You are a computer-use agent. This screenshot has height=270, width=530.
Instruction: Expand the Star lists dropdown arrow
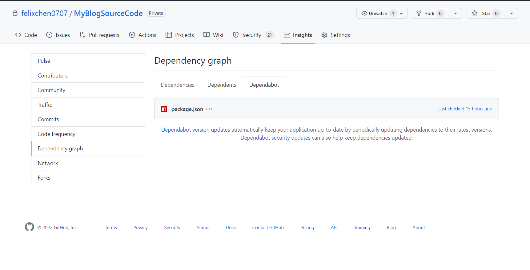pos(512,14)
